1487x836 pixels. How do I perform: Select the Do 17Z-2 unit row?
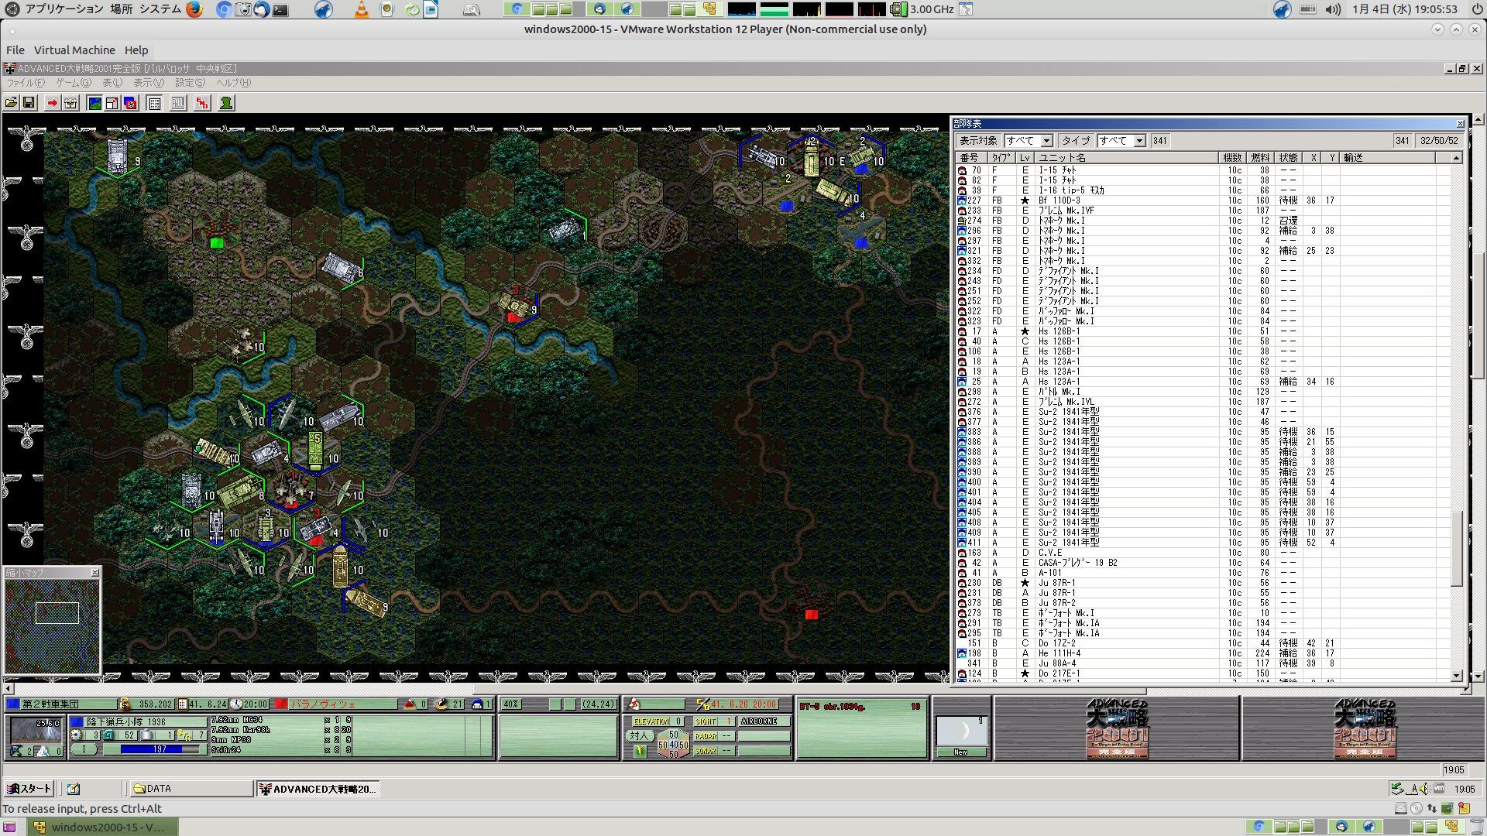tap(1203, 643)
